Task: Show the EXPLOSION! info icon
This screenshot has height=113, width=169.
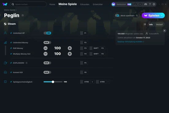Action: [26, 63]
